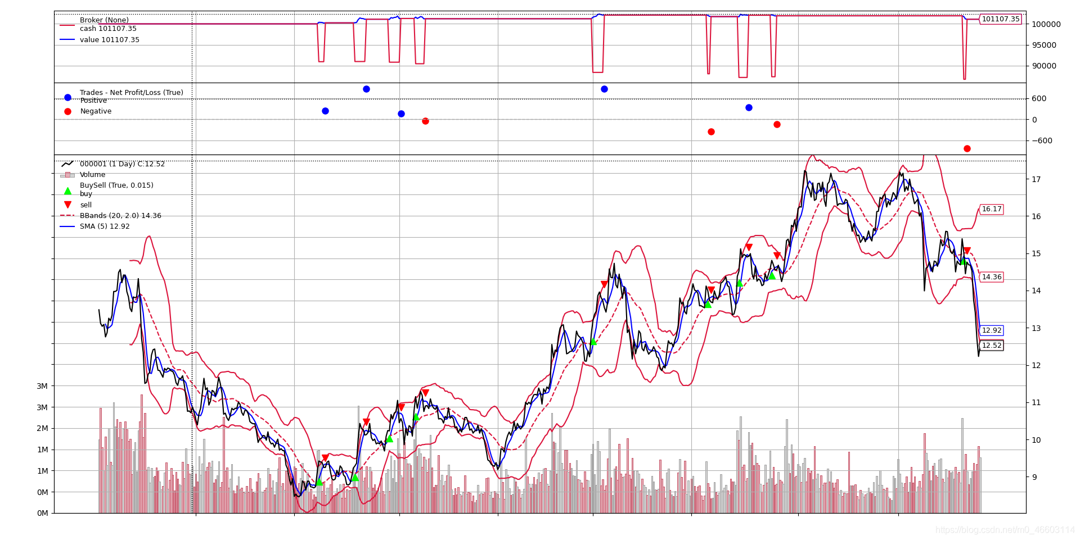The height and width of the screenshot is (540, 1080).
Task: Click the black price line legend sample
Action: click(67, 164)
